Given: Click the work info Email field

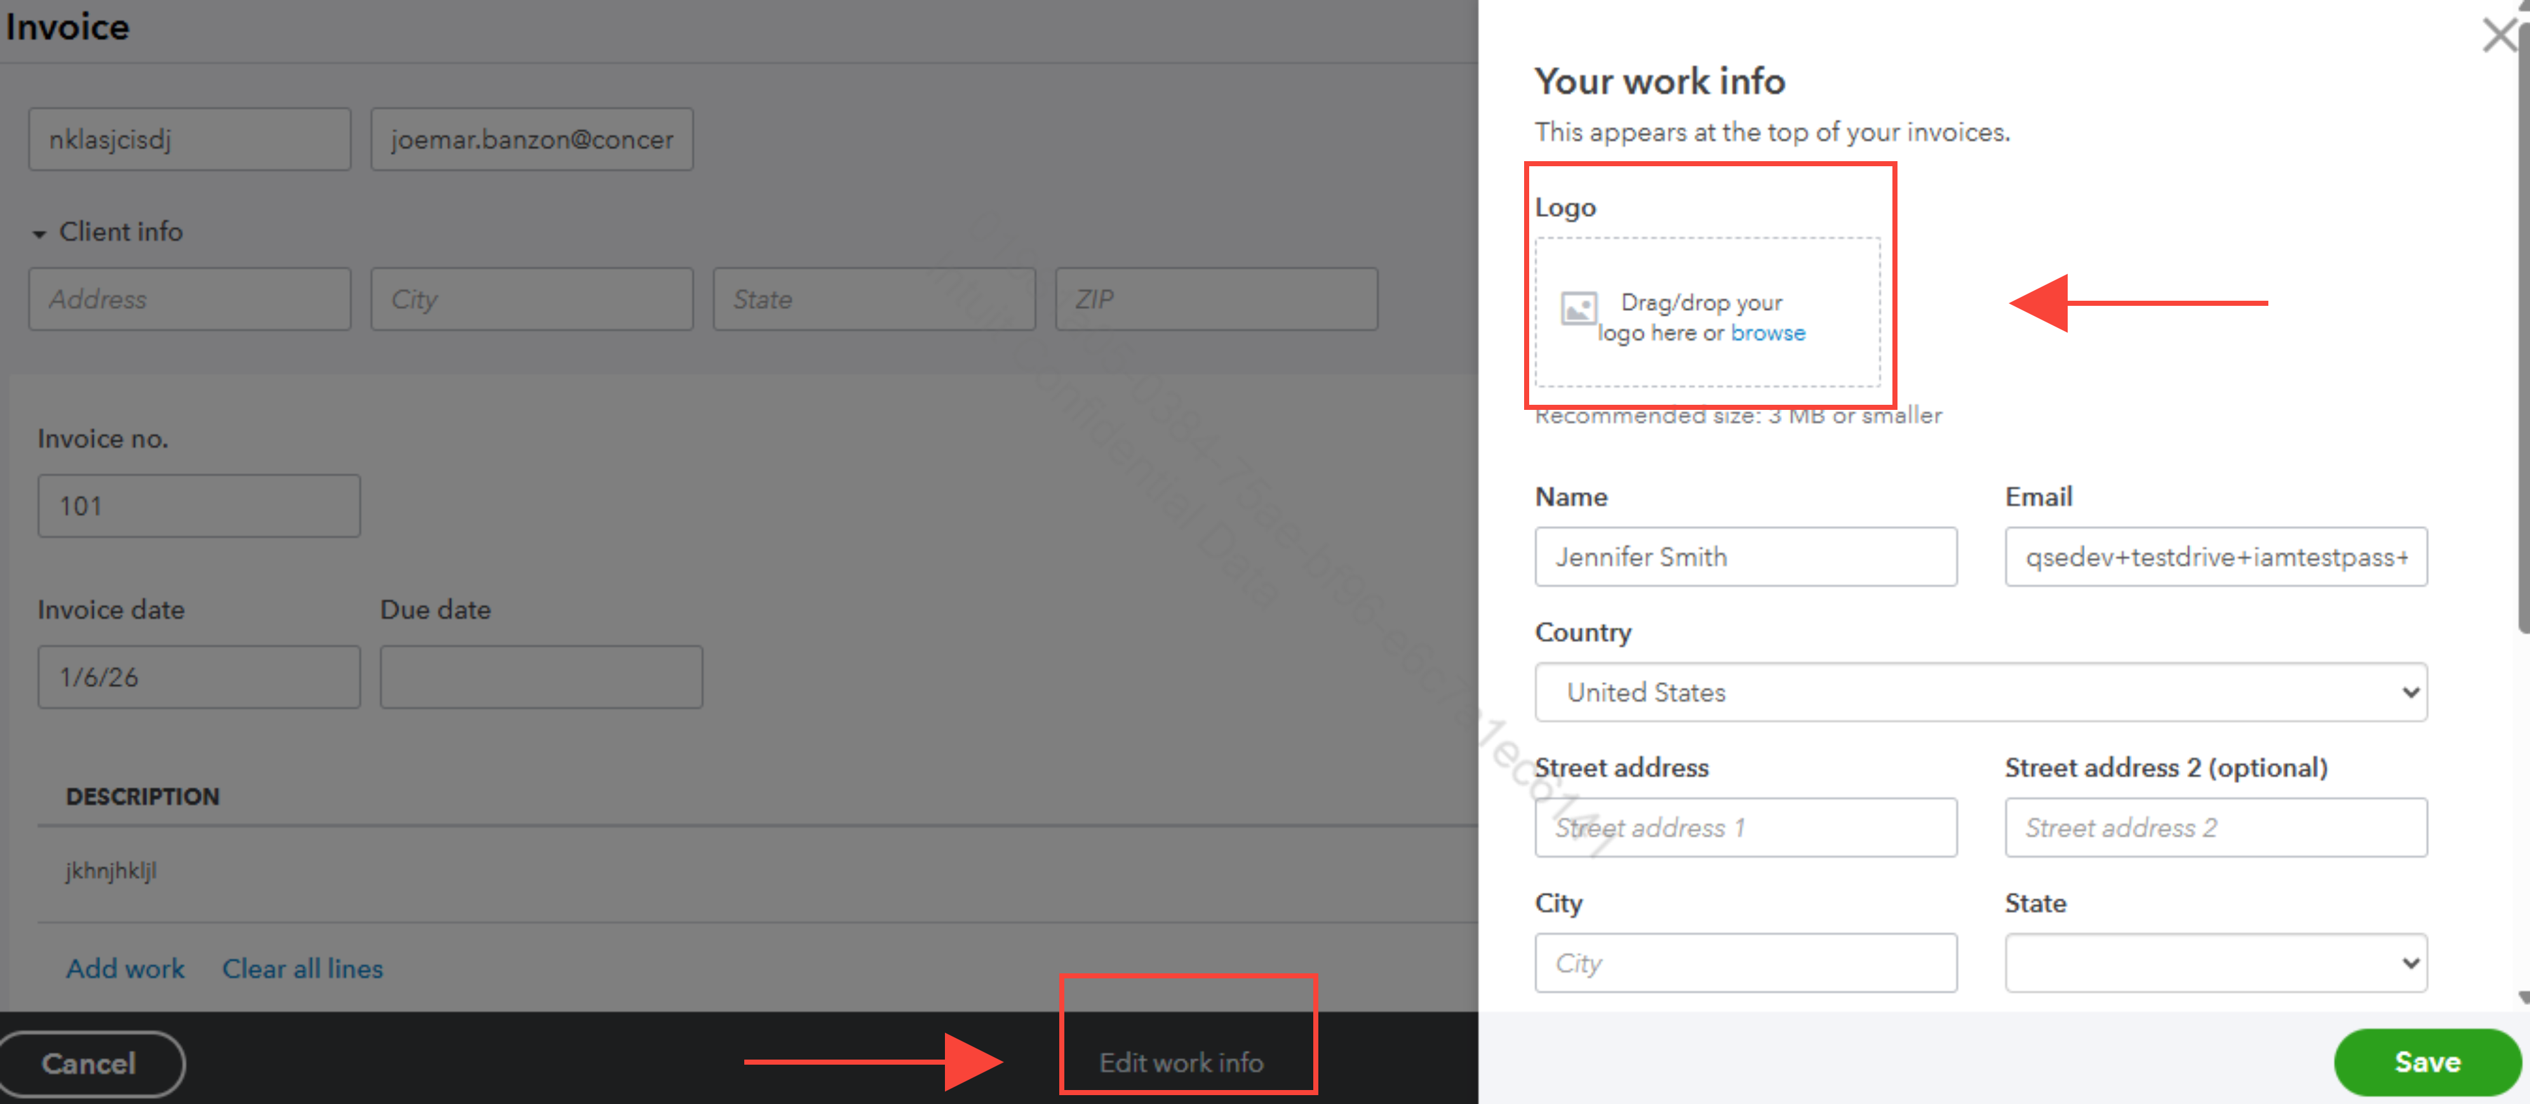Looking at the screenshot, I should pyautogui.click(x=2215, y=556).
